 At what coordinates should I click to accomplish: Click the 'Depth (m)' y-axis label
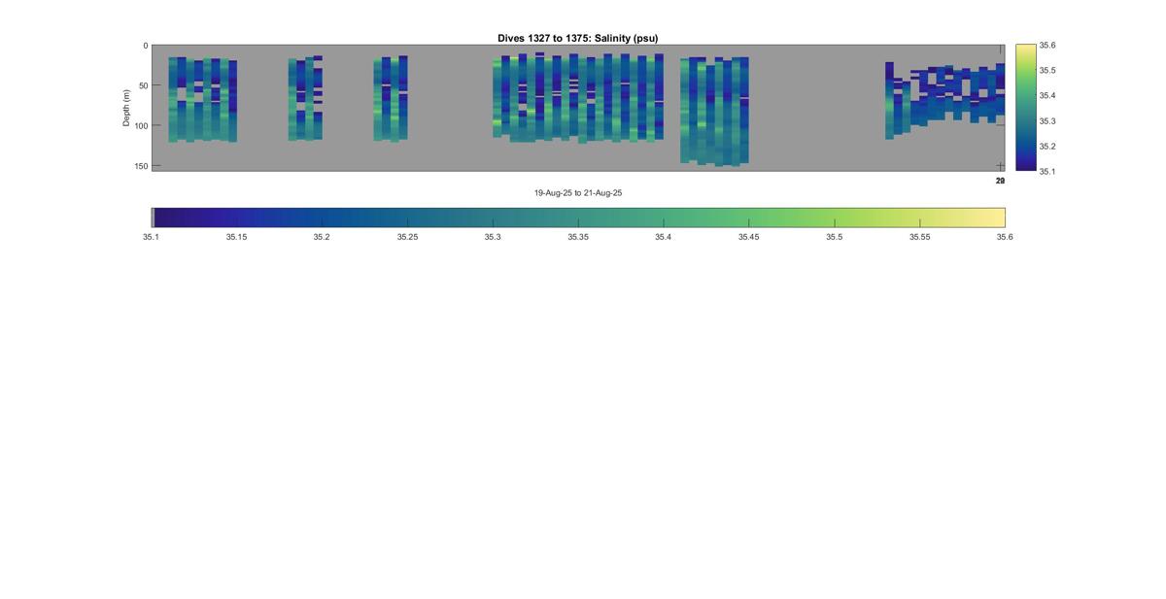(126, 107)
